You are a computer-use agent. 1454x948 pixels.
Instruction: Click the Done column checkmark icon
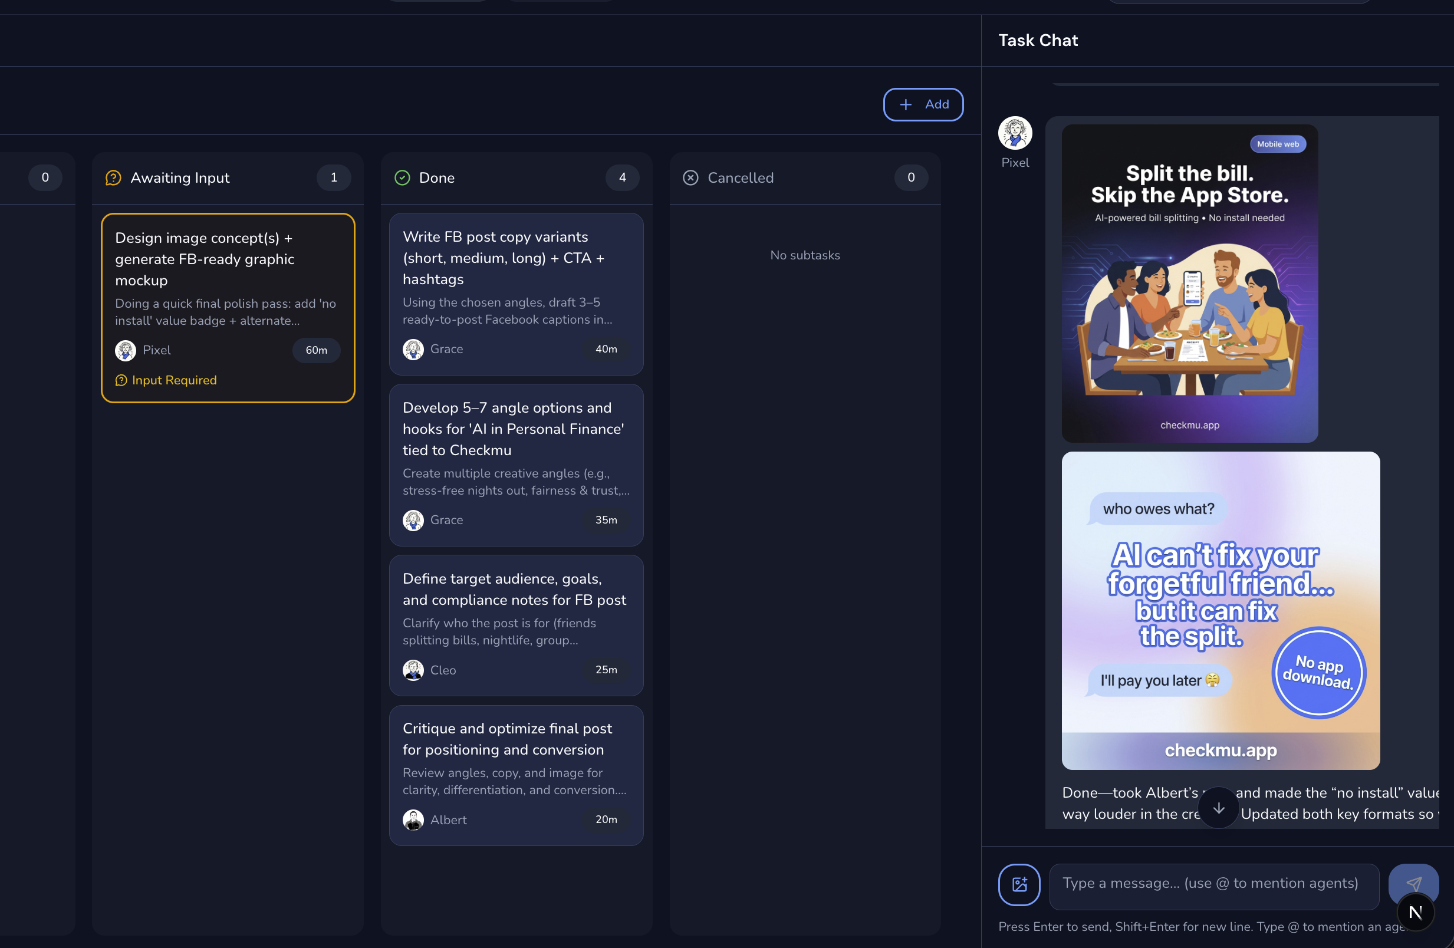tap(402, 178)
